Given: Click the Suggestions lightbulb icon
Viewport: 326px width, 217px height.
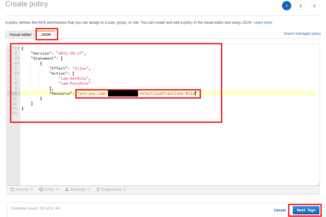Looking at the screenshot, I should click(98, 189).
